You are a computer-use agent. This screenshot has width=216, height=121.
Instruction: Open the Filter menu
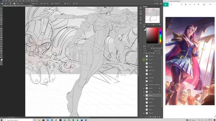[x=23, y=1]
